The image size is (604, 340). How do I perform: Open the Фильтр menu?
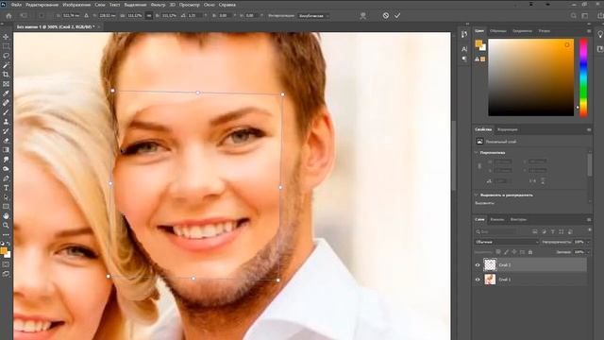pyautogui.click(x=158, y=5)
